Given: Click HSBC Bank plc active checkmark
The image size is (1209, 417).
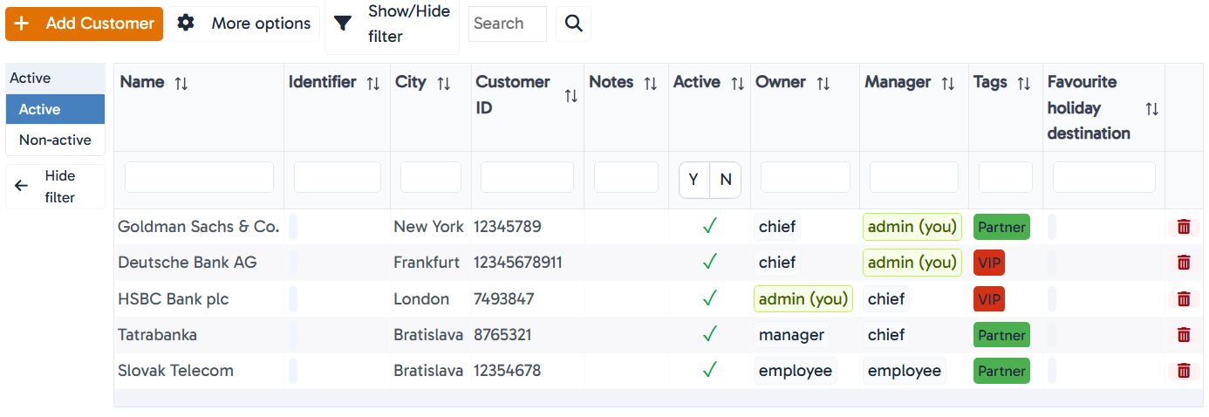Looking at the screenshot, I should [709, 299].
